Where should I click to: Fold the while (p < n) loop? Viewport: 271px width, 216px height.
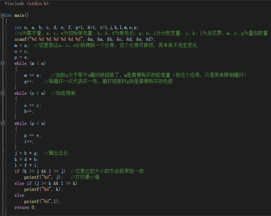tap(2, 123)
